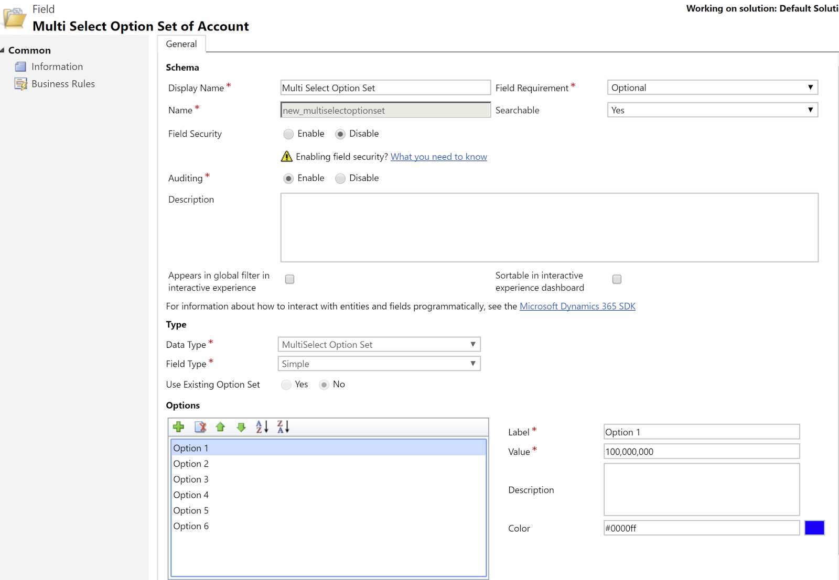Click the blue color swatch next to Color
This screenshot has height=580, width=839.
coord(814,528)
